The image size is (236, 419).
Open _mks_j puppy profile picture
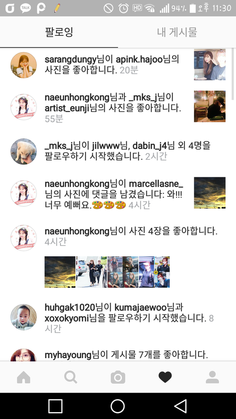(24, 151)
